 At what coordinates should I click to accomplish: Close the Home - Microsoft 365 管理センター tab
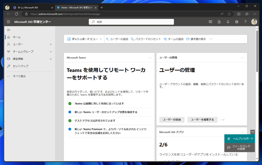pos(95,8)
